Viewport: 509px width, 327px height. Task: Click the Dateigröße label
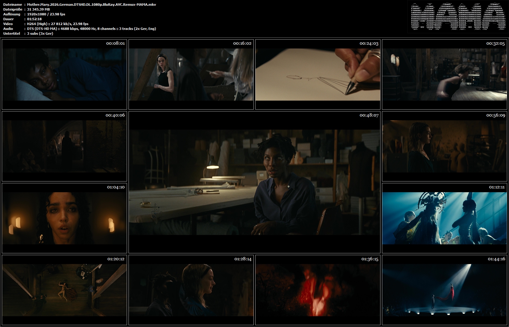click(x=12, y=9)
